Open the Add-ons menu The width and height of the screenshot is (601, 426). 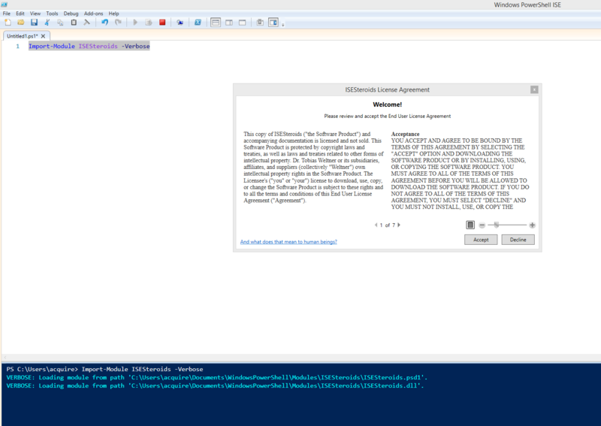coord(93,14)
